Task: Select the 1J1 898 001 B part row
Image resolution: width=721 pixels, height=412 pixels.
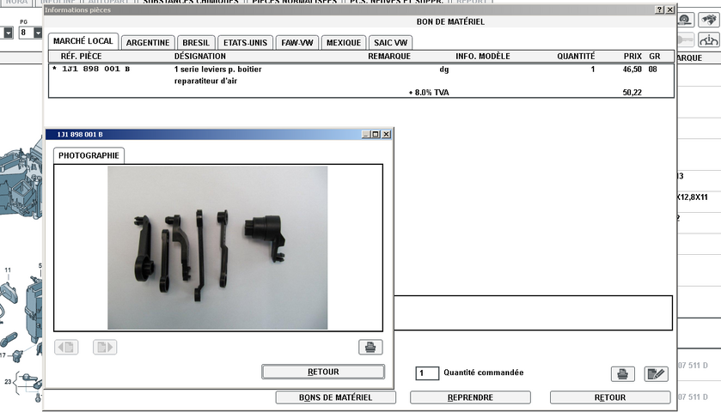Action: click(344, 69)
